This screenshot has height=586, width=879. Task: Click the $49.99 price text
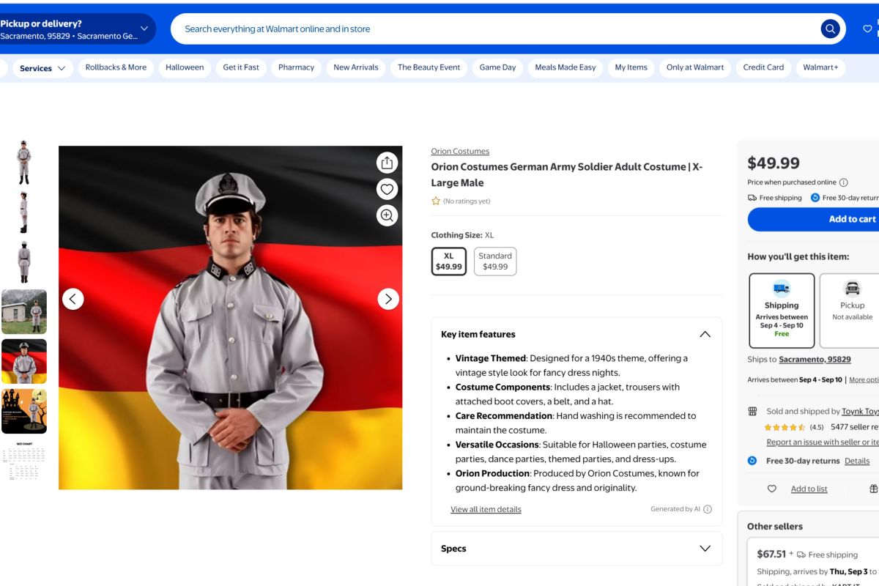click(774, 163)
